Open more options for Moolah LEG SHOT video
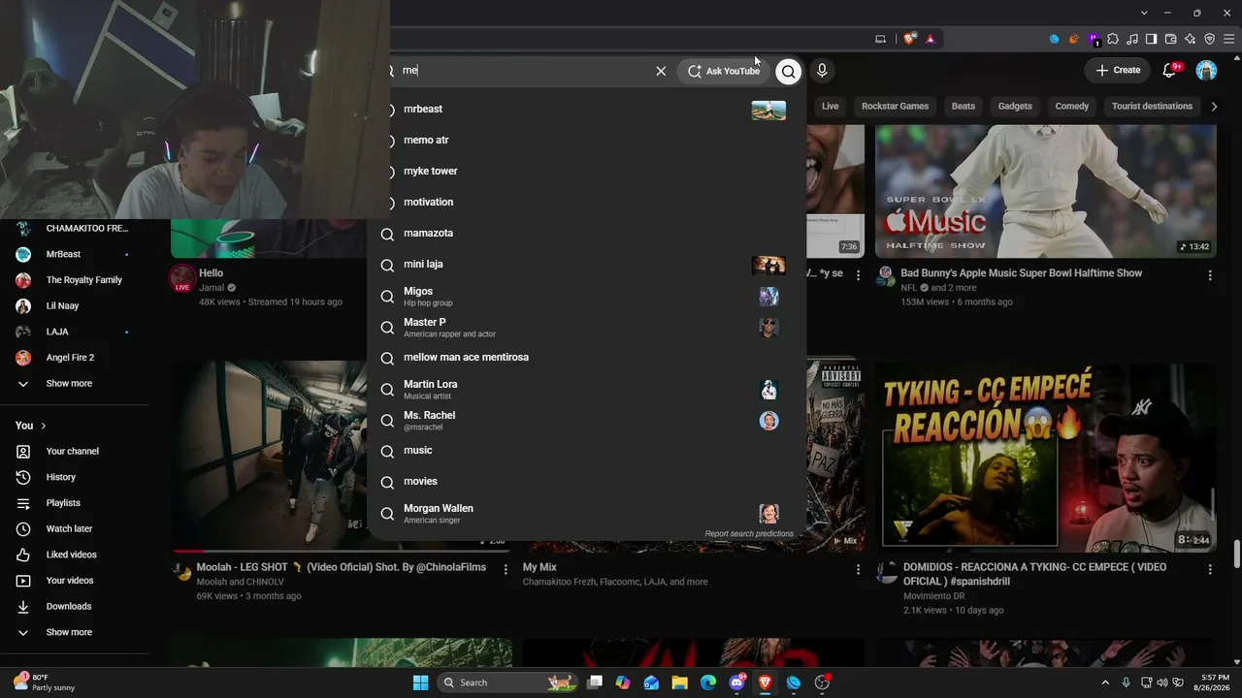The height and width of the screenshot is (698, 1242). point(506,569)
